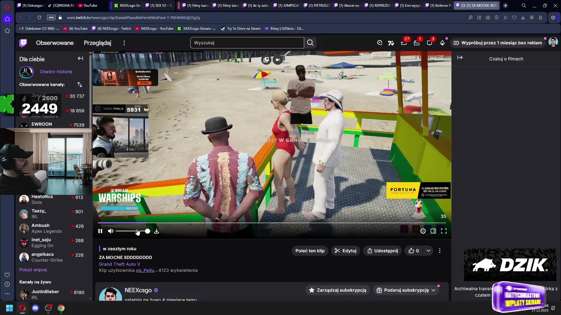Open the NEEXcsgo - Twitch bookmark

pyautogui.click(x=111, y=28)
